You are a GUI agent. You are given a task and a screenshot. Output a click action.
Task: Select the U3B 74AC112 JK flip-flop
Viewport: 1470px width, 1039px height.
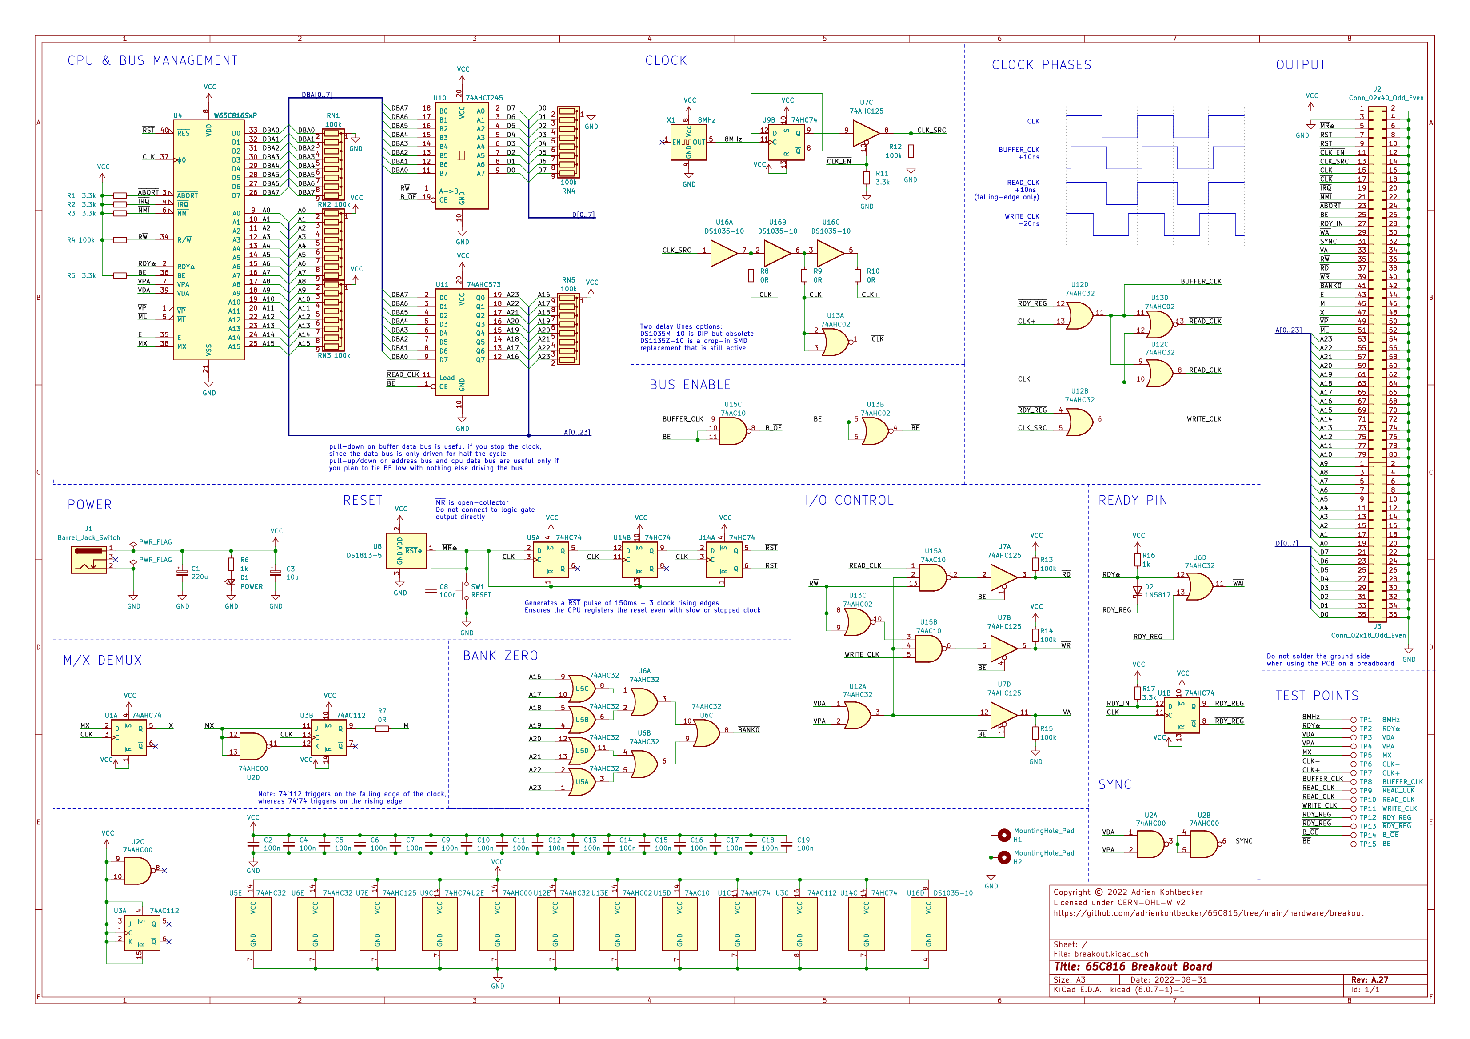tap(328, 737)
